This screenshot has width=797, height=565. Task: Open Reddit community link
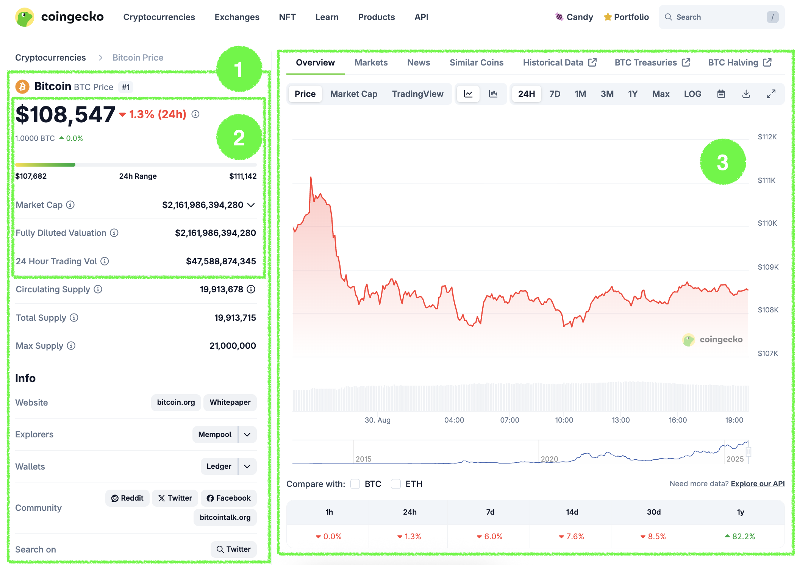[128, 498]
